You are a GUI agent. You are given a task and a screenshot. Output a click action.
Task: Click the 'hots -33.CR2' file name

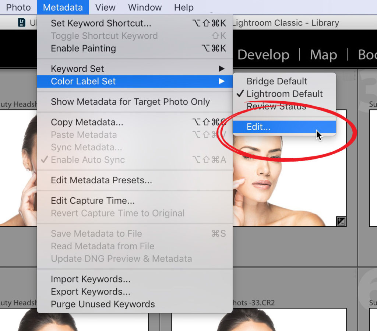click(254, 303)
